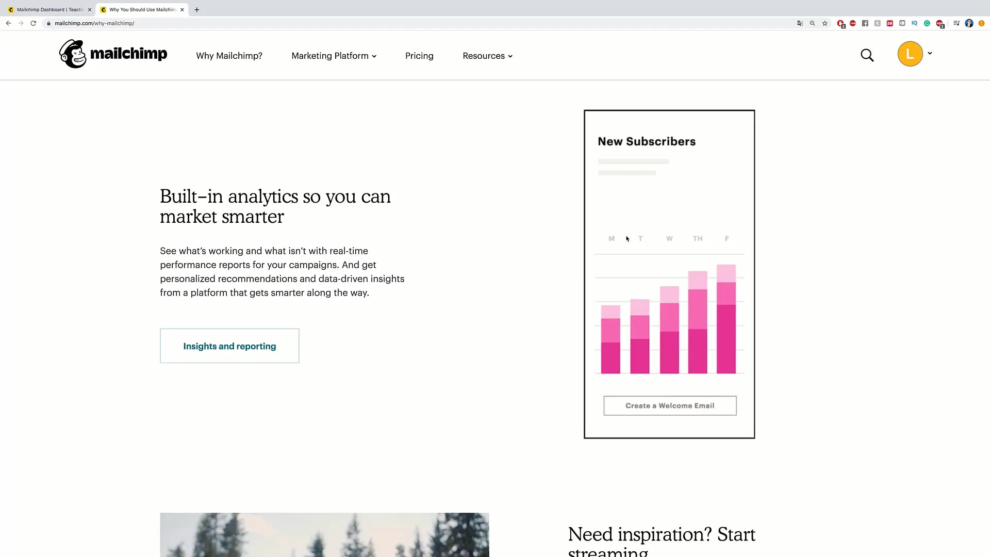Click the user account avatar icon
Screen dimensions: 990x557
[x=911, y=54]
